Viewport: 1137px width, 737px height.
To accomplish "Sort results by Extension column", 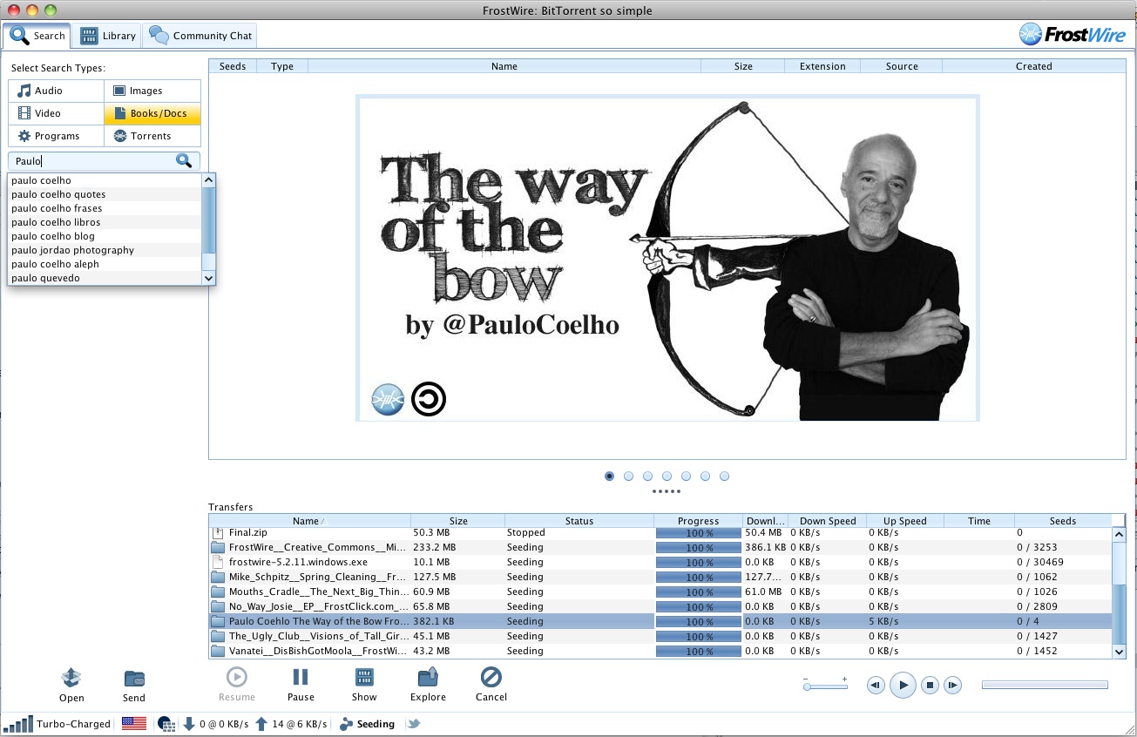I will tap(822, 66).
